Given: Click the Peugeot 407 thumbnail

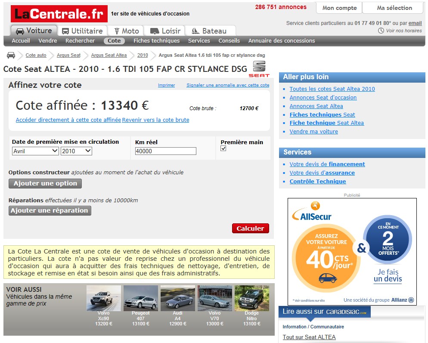Looking at the screenshot, I should 140,298.
